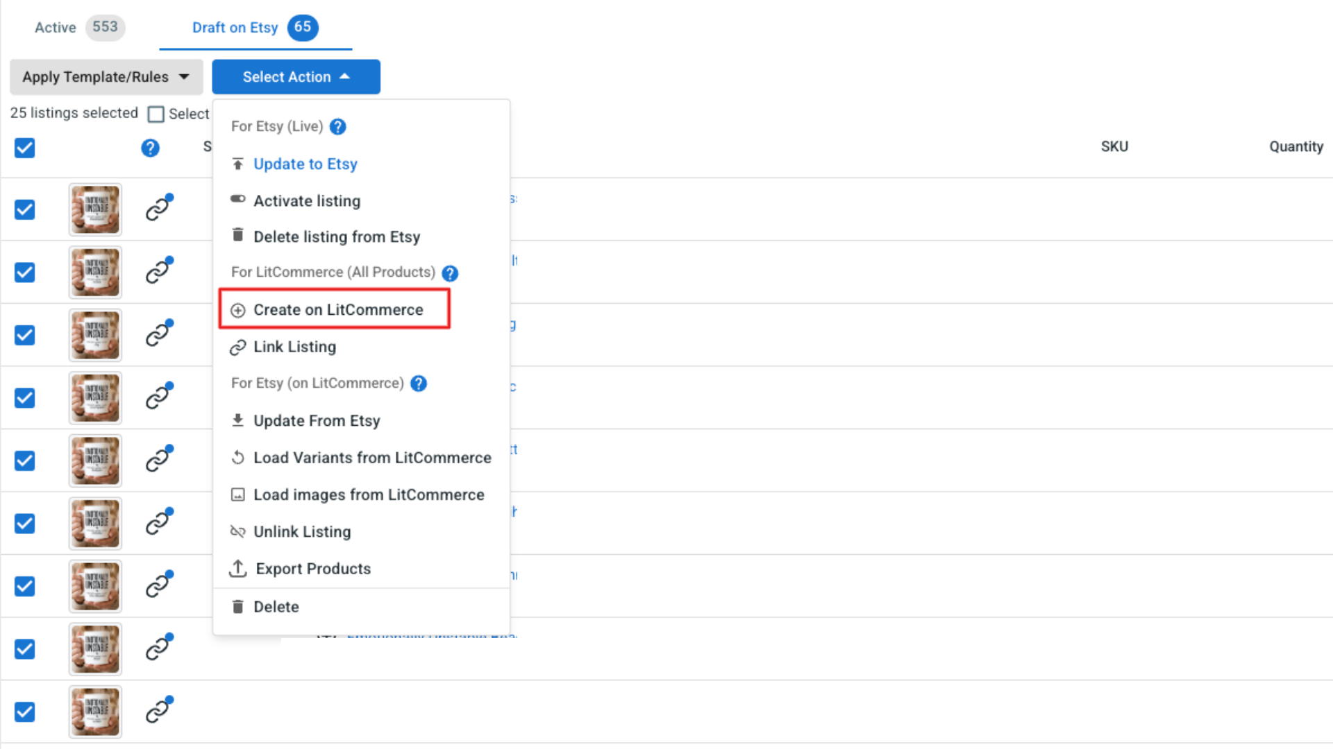Viewport: 1333px width, 749px height.
Task: Click the link icon in the first listing row
Action: [x=159, y=207]
